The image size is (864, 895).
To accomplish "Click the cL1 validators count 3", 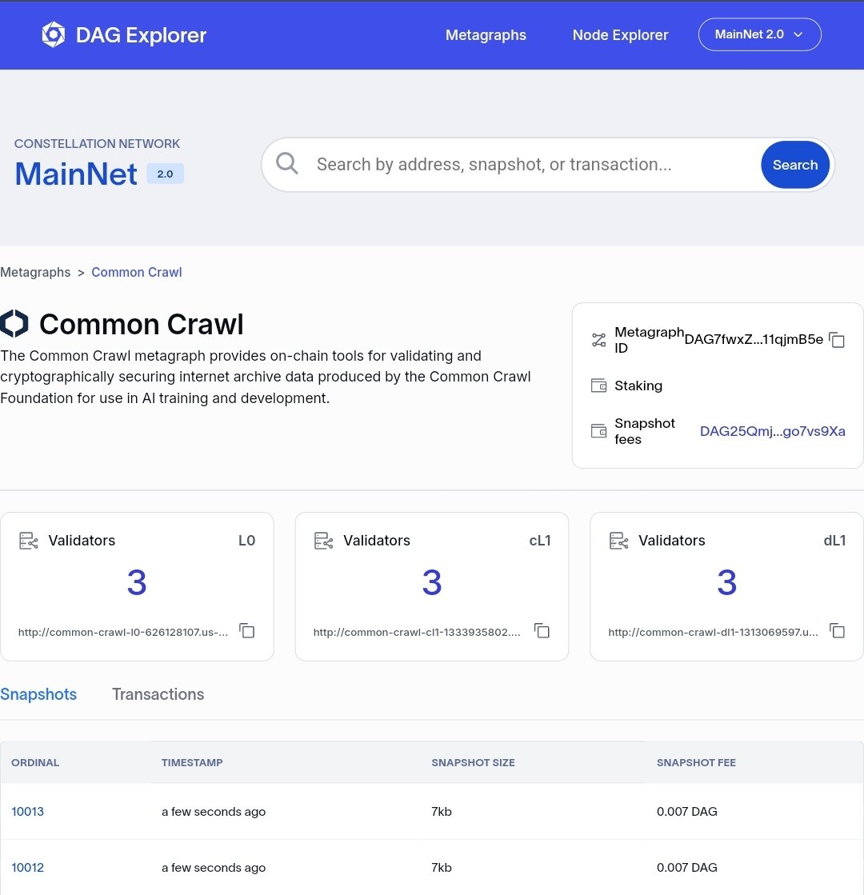I will [432, 582].
